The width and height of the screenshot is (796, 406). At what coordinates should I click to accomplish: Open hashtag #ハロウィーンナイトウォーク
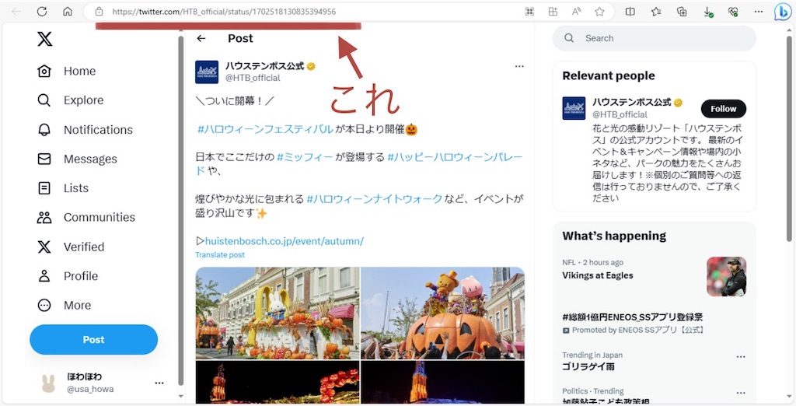click(374, 198)
